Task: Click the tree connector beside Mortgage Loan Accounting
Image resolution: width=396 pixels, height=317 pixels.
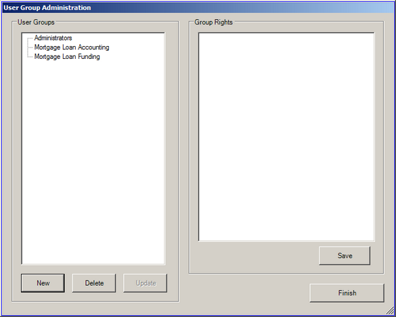Action: [30, 47]
